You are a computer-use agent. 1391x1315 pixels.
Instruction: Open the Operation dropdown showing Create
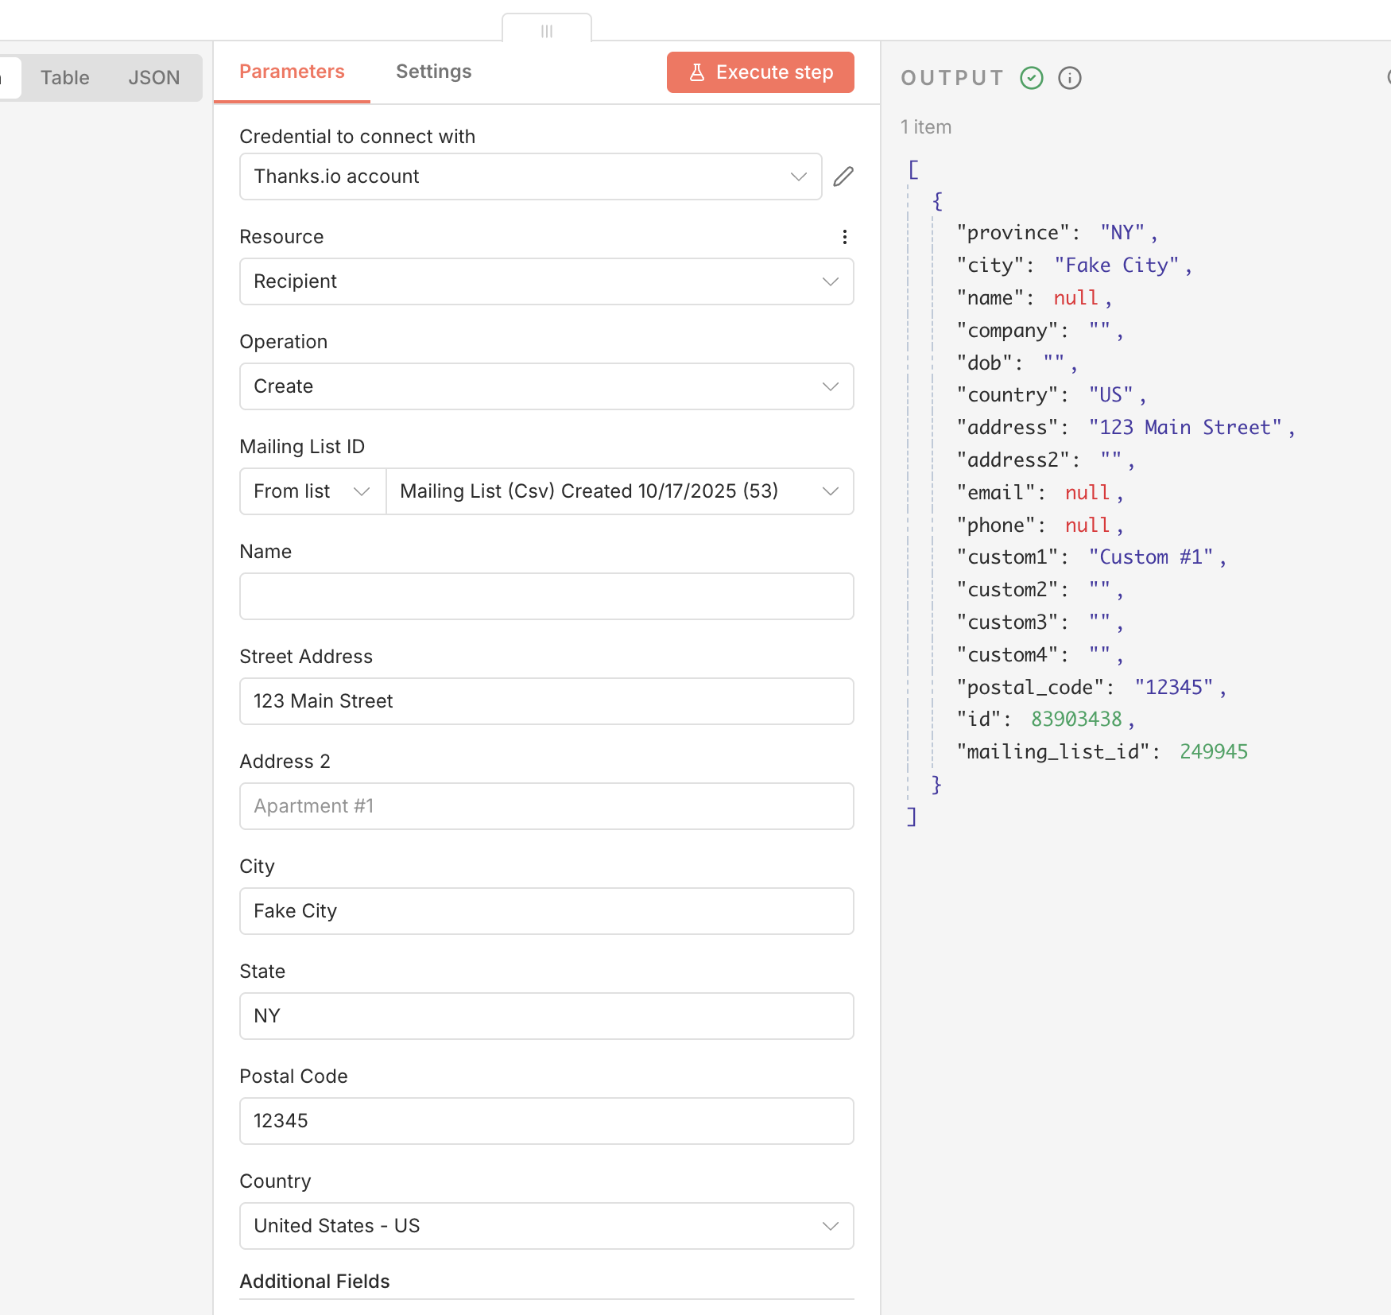pyautogui.click(x=547, y=386)
